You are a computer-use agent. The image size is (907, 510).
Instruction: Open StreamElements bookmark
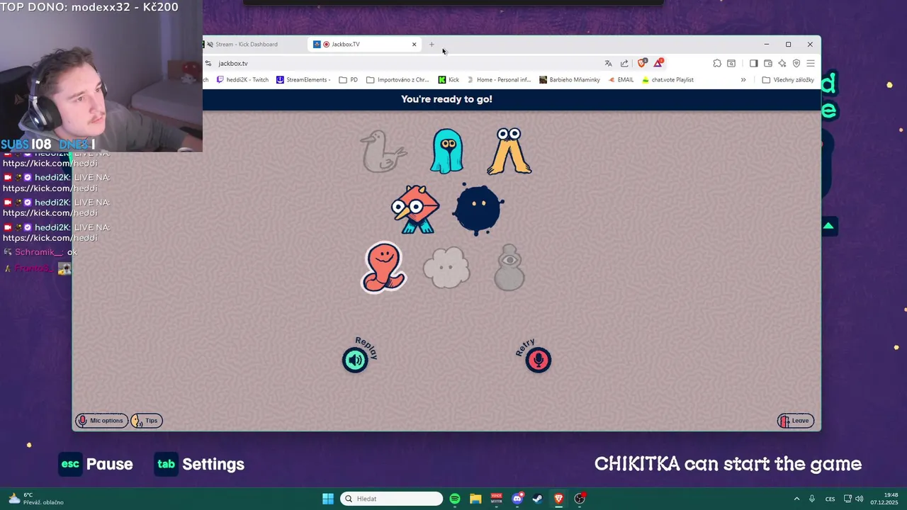pos(303,80)
